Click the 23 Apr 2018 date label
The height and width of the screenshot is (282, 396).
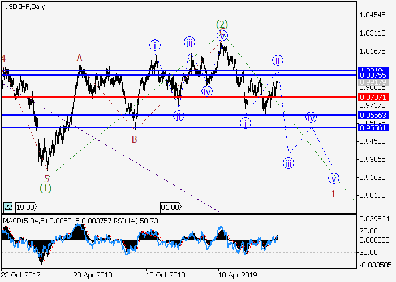point(92,275)
